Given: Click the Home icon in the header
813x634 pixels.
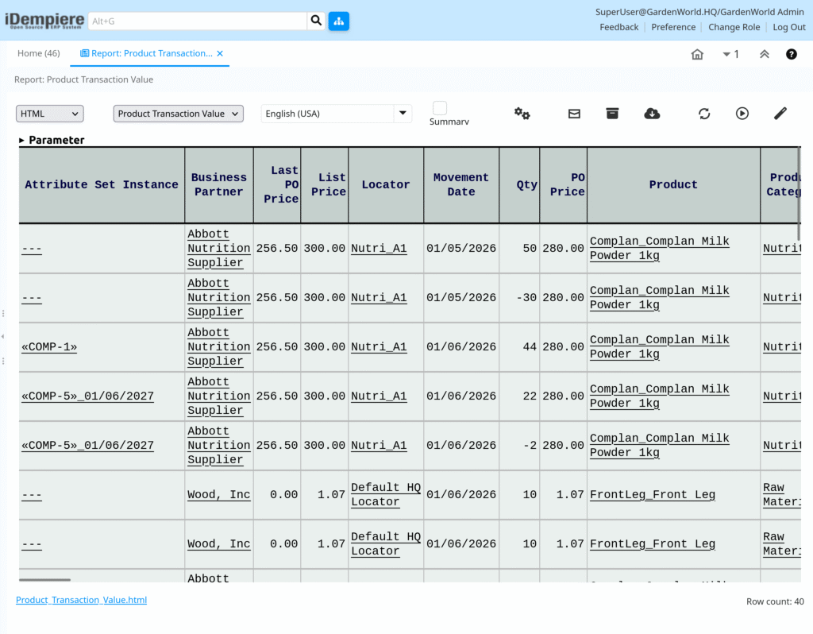Looking at the screenshot, I should click(x=696, y=54).
